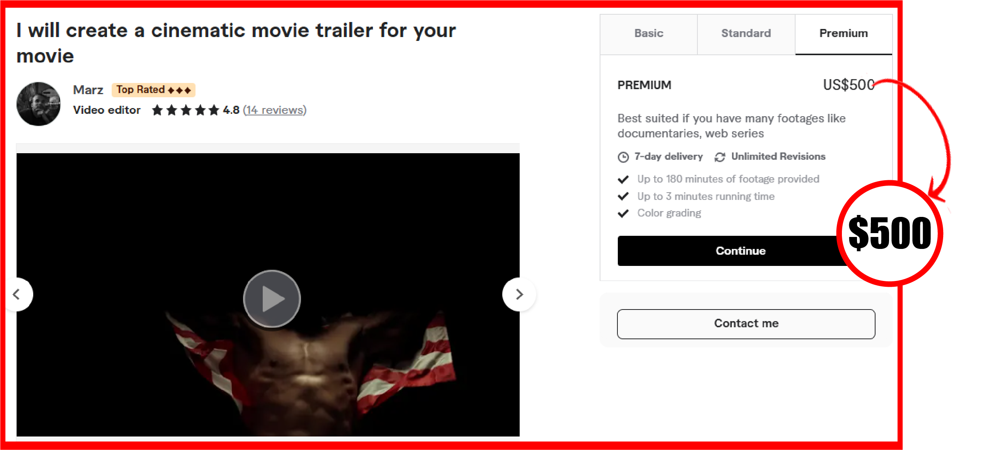Click the Contact me button

point(746,323)
